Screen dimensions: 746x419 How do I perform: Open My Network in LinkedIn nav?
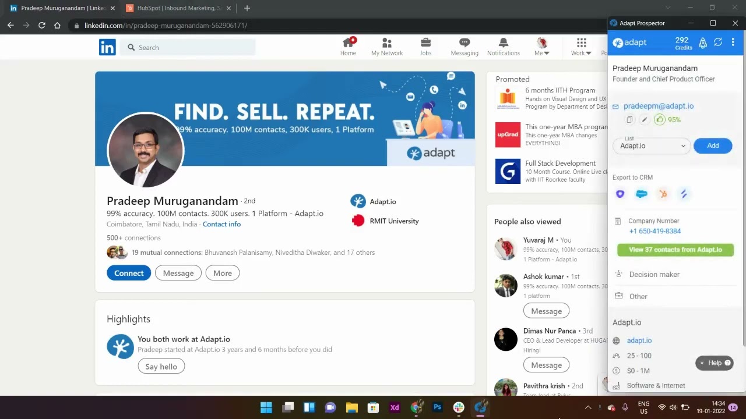click(x=387, y=47)
